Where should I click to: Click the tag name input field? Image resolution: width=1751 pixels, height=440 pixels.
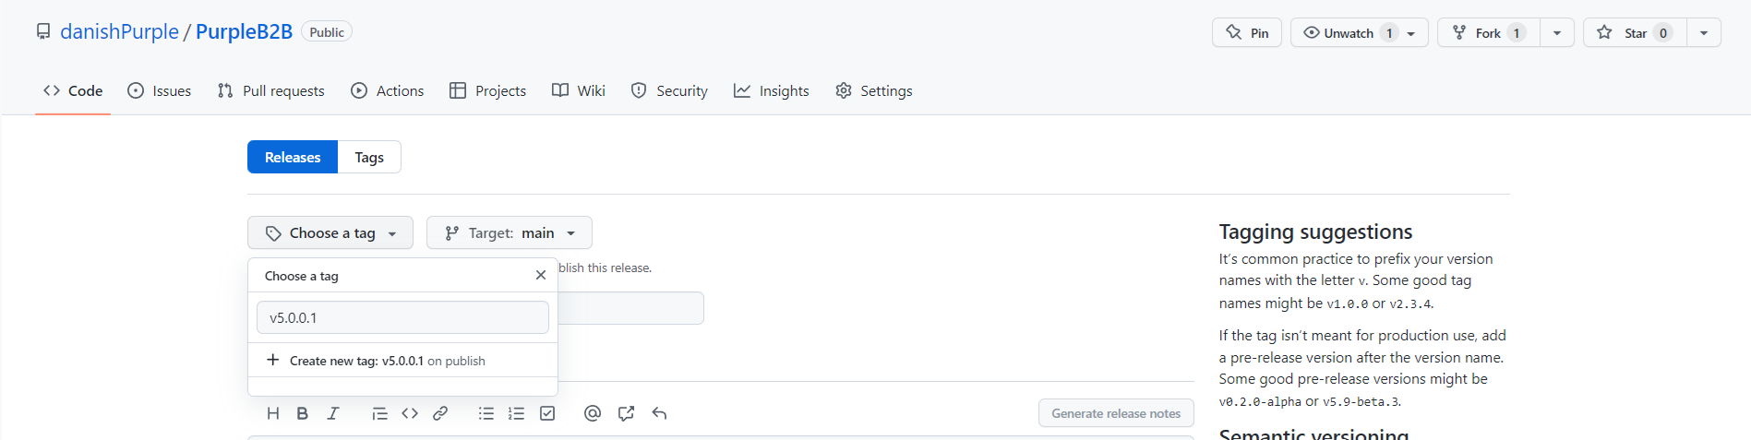point(402,317)
